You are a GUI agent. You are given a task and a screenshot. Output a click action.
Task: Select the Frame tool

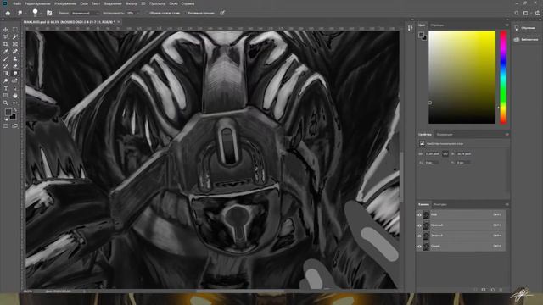[x=15, y=44]
